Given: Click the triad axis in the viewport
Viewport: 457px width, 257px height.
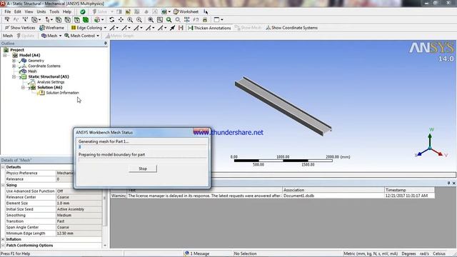Looking at the screenshot, I should (x=431, y=143).
